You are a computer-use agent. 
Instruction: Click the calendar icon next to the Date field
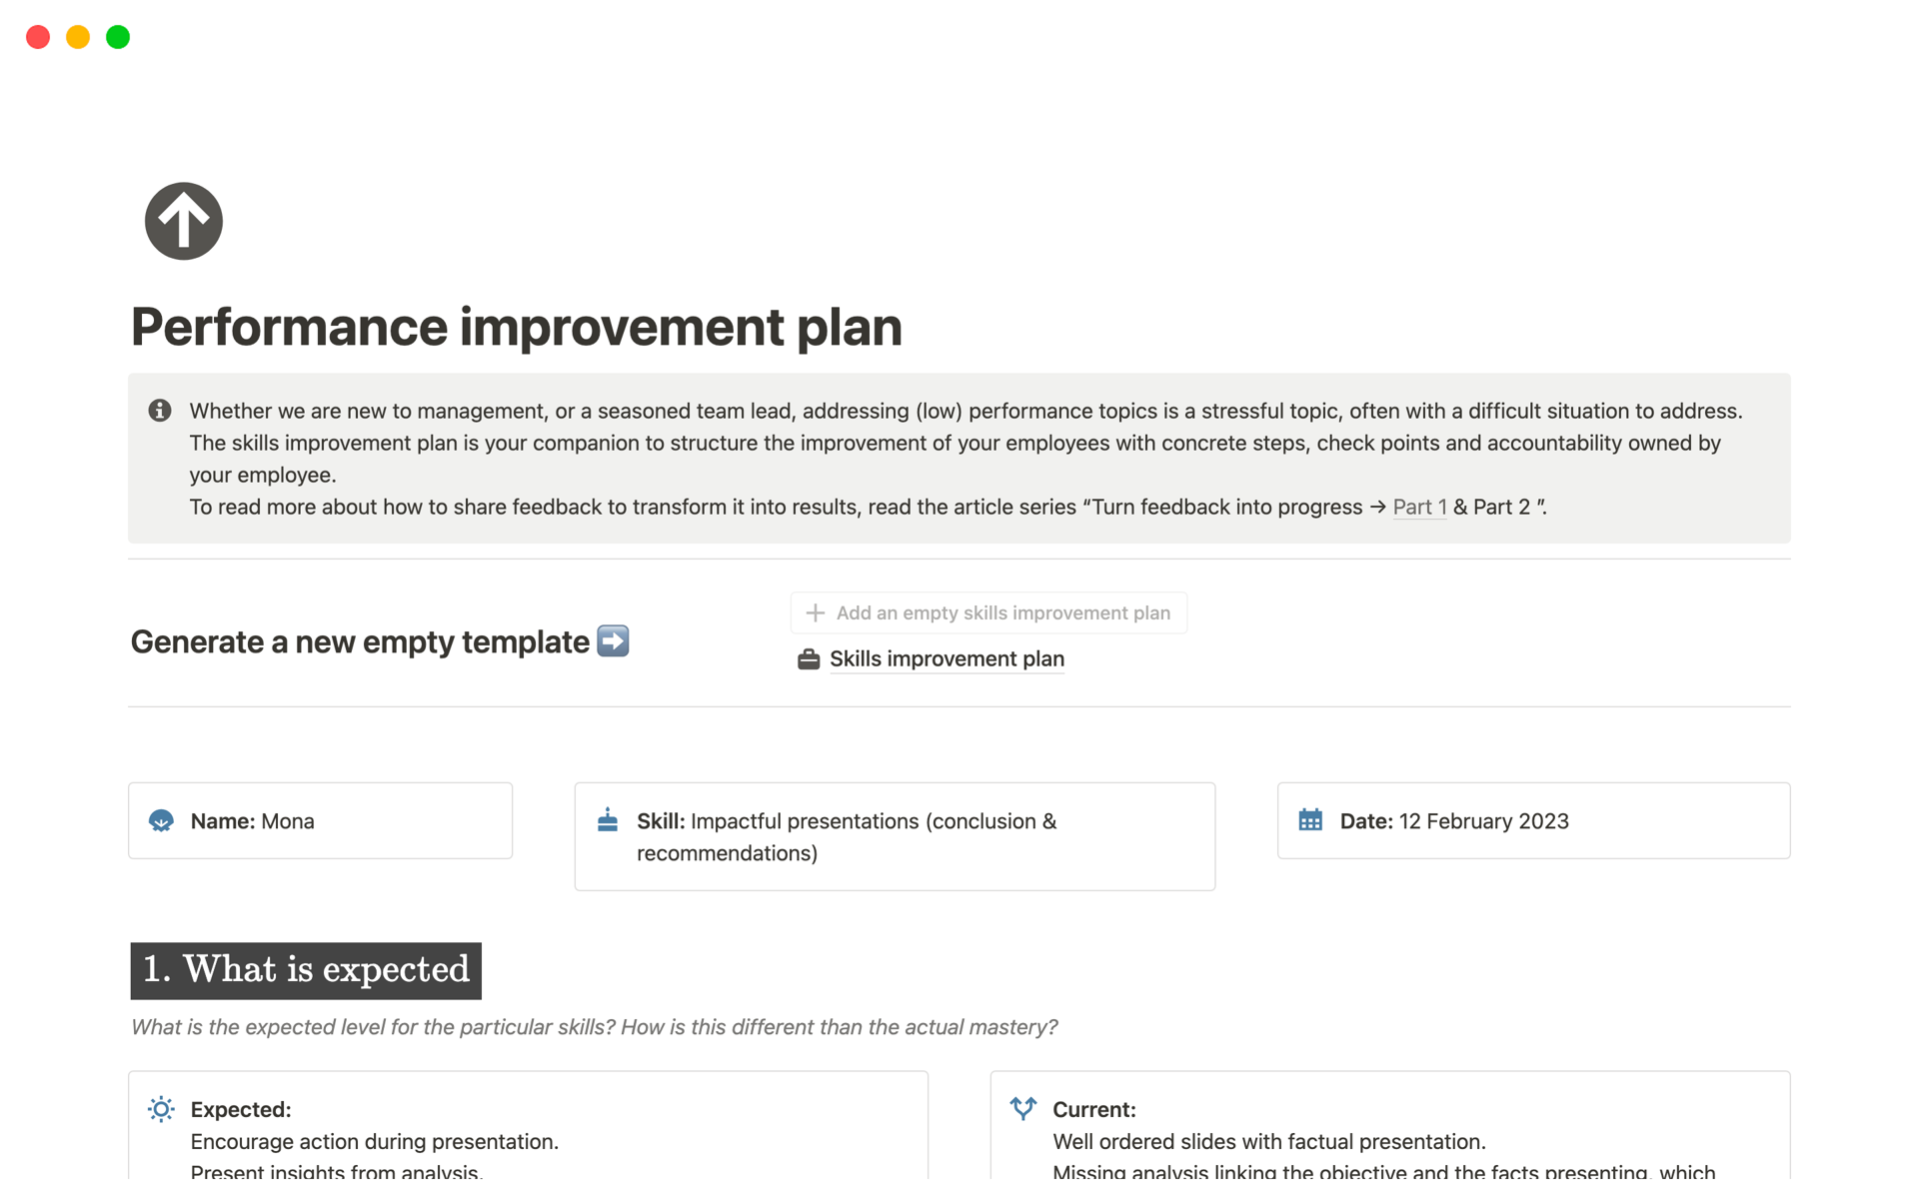(1310, 819)
